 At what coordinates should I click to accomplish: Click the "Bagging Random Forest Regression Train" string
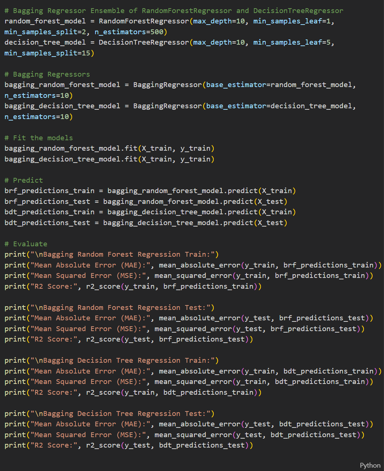(x=122, y=254)
